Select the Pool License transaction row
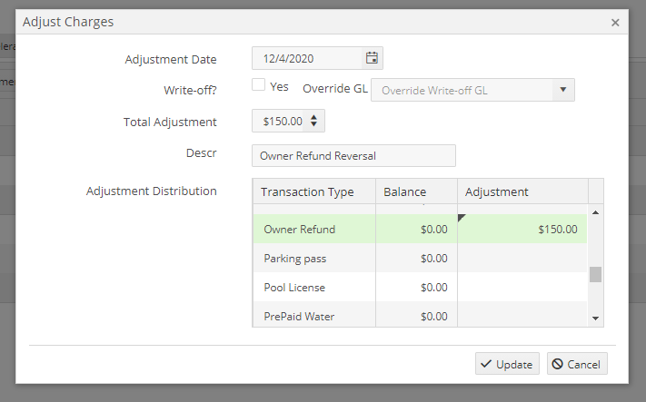This screenshot has width=646, height=402. pos(313,288)
